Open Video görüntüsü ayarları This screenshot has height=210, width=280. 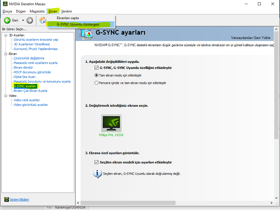pyautogui.click(x=31, y=105)
